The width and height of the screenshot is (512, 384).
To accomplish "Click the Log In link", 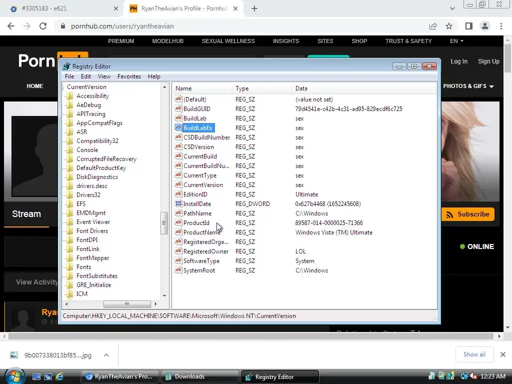I will coord(459,61).
